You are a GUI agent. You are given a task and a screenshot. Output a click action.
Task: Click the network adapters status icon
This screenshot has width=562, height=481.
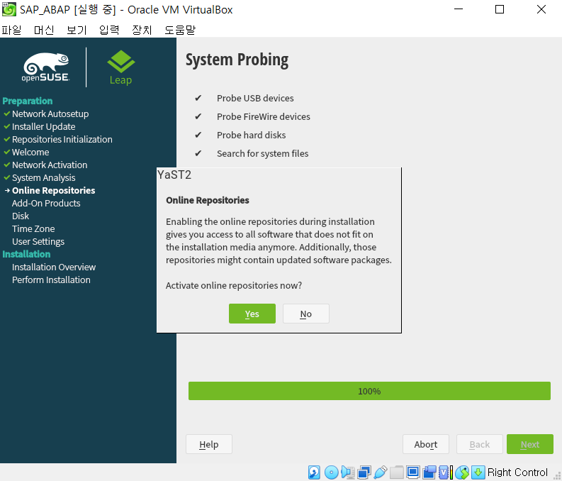[364, 472]
